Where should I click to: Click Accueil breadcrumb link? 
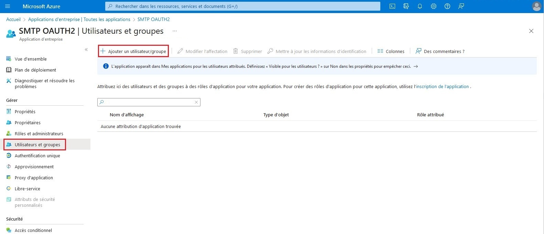coord(13,19)
